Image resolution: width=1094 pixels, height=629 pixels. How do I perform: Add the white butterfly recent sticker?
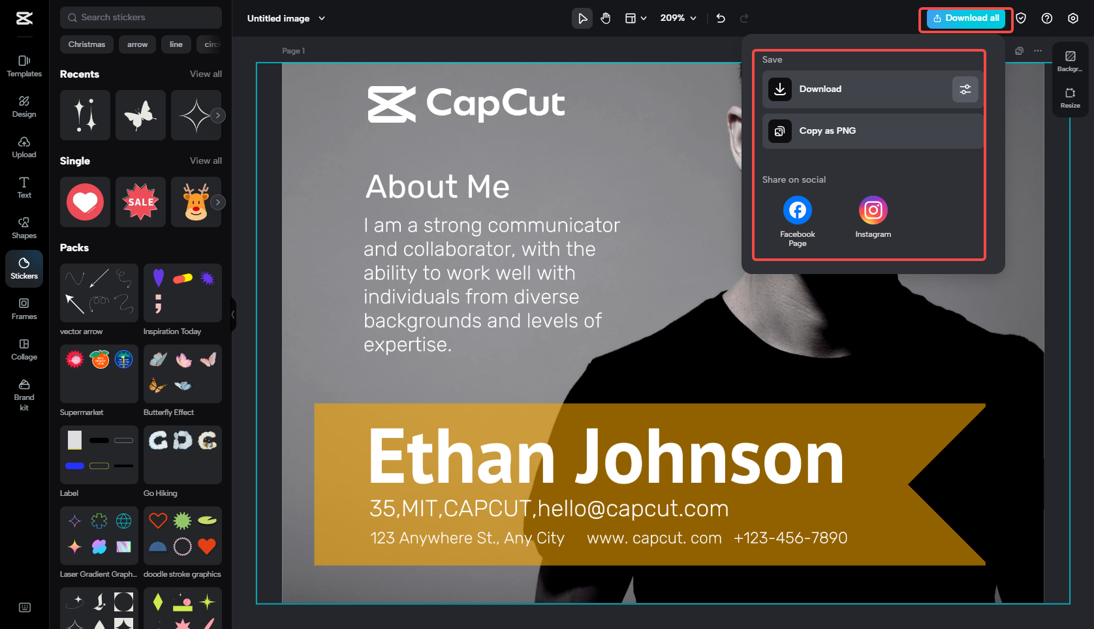click(x=140, y=115)
